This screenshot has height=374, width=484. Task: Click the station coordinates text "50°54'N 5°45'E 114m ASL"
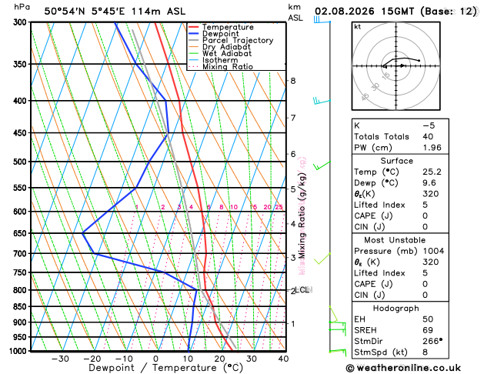point(115,12)
